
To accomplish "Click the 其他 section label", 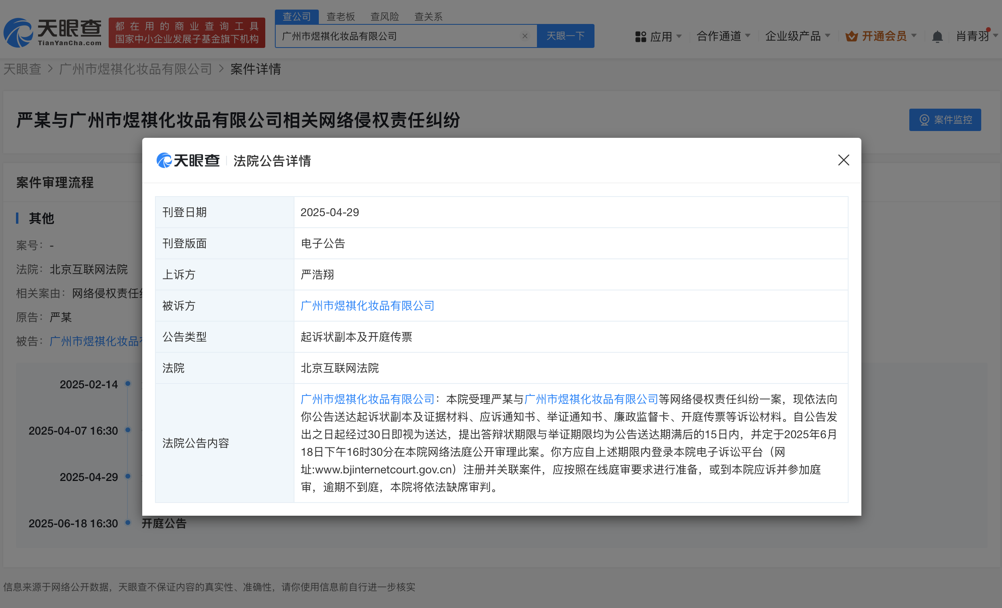I will (x=41, y=219).
